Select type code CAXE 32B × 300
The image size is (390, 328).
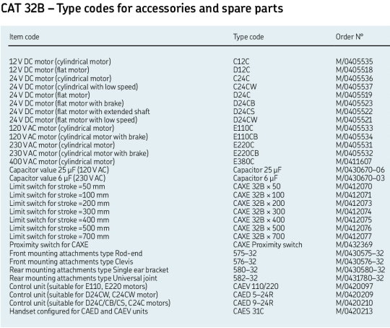click(x=259, y=212)
